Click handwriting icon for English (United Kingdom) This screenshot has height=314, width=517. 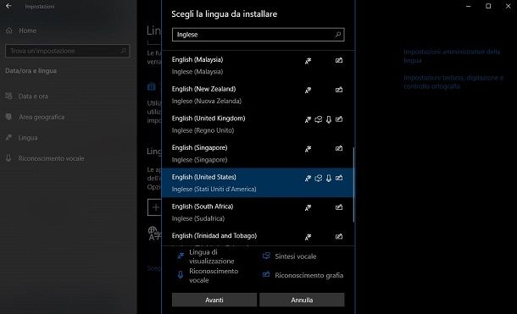point(339,118)
